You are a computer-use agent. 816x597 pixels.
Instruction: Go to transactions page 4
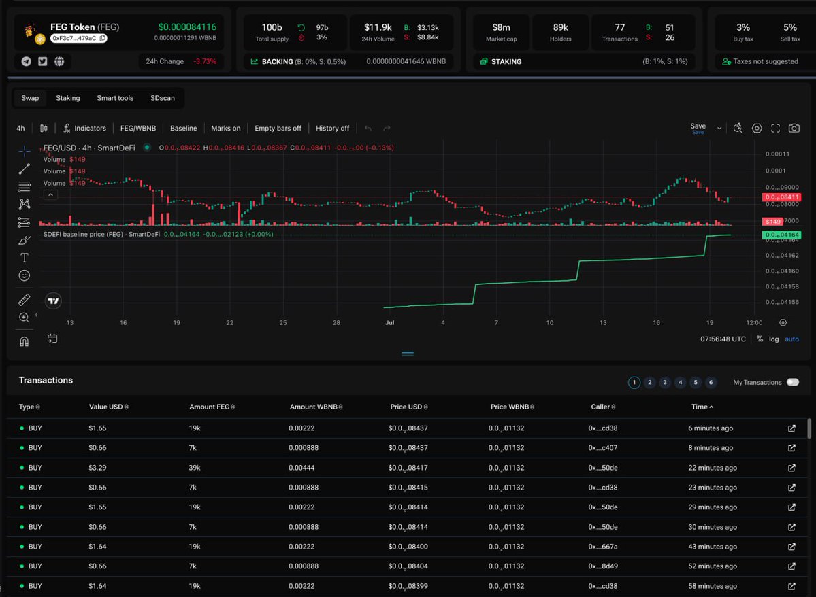click(680, 382)
